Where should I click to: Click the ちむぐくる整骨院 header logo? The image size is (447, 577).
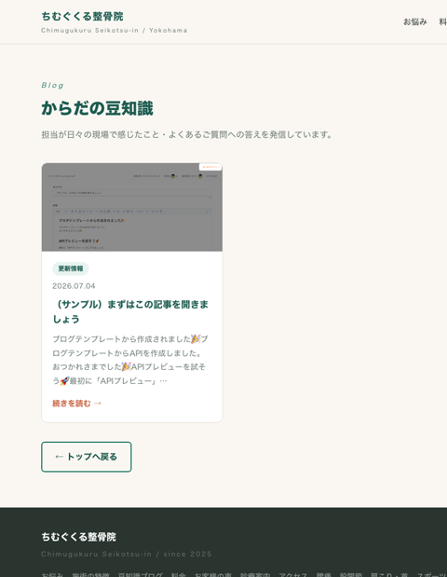tap(82, 16)
